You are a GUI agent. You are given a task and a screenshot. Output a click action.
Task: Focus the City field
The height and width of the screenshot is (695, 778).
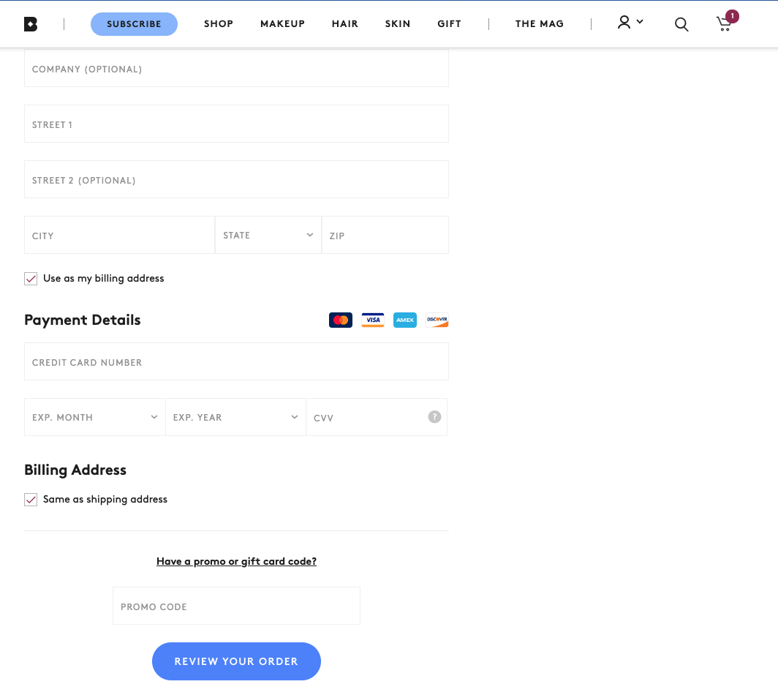[x=120, y=235]
